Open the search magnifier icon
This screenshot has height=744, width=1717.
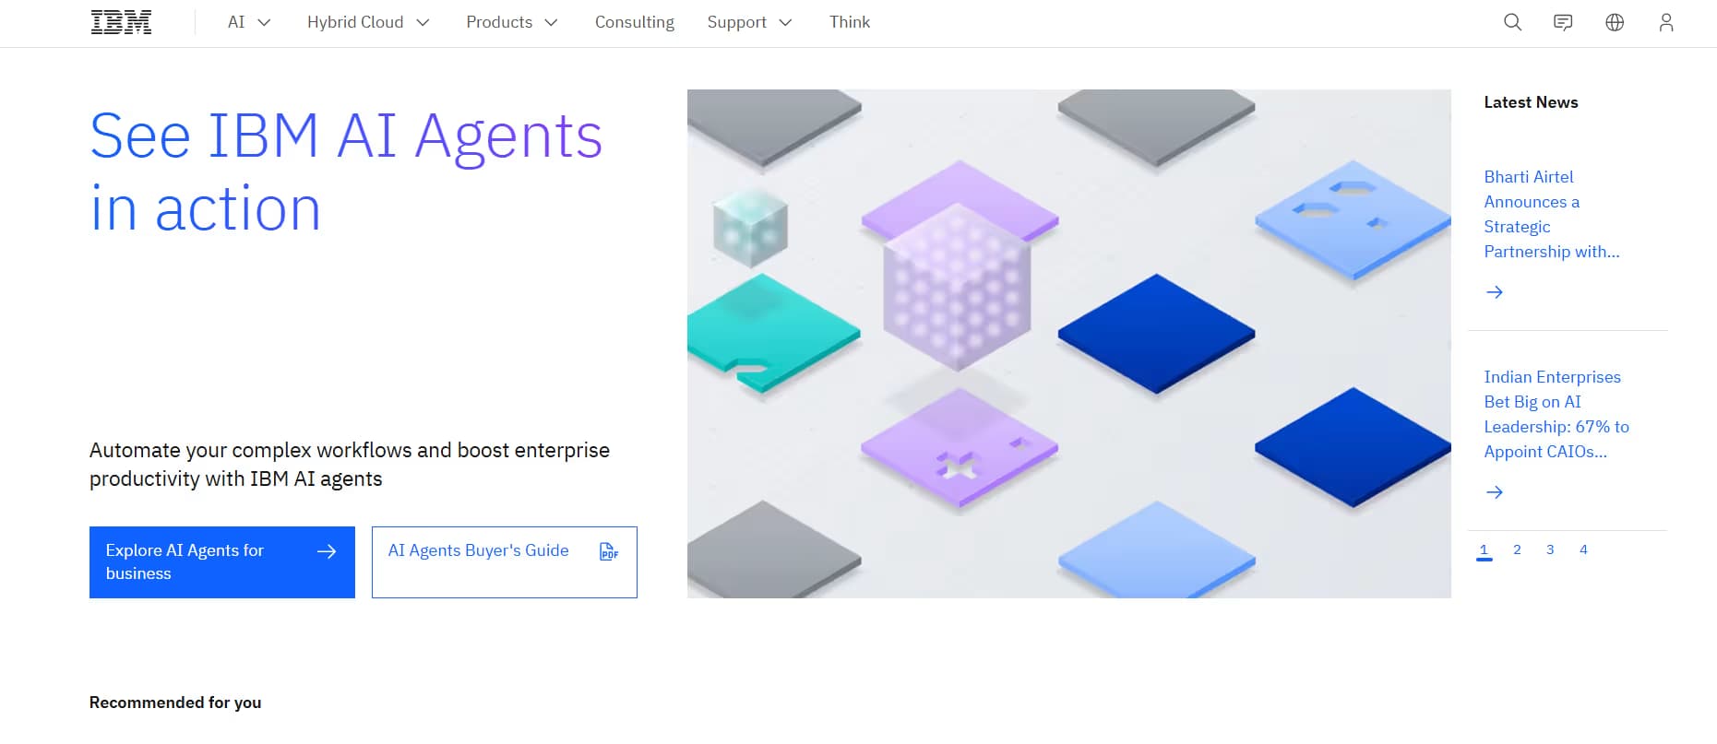click(1512, 22)
